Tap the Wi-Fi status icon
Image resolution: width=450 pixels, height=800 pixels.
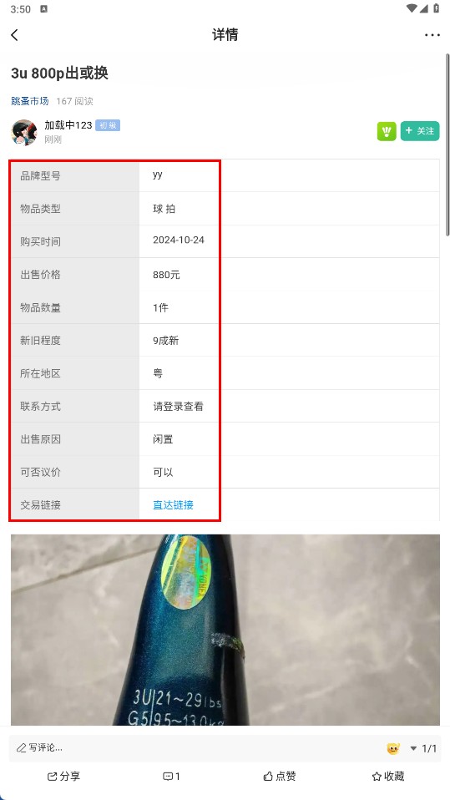pyautogui.click(x=412, y=8)
